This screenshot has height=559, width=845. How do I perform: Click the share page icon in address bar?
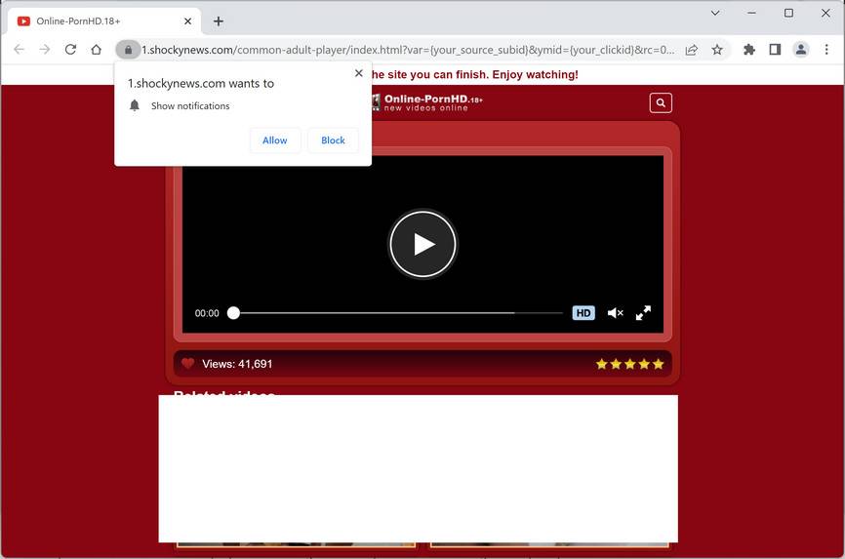(x=692, y=50)
